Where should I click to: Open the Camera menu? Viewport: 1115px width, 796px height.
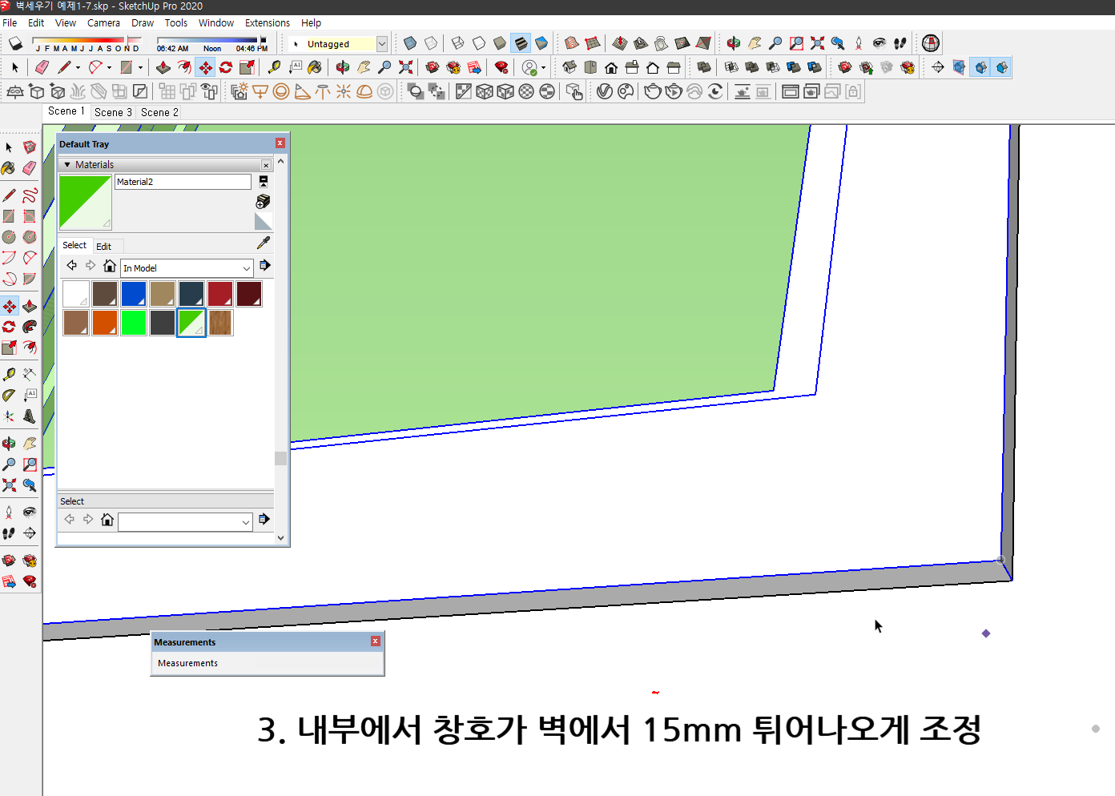tap(103, 22)
